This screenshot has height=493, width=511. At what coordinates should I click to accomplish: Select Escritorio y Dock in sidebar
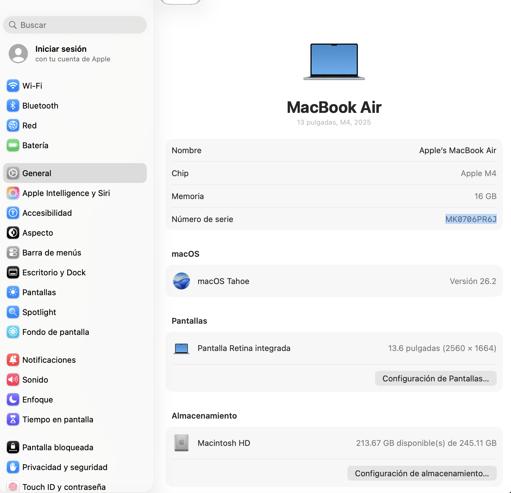tap(54, 273)
